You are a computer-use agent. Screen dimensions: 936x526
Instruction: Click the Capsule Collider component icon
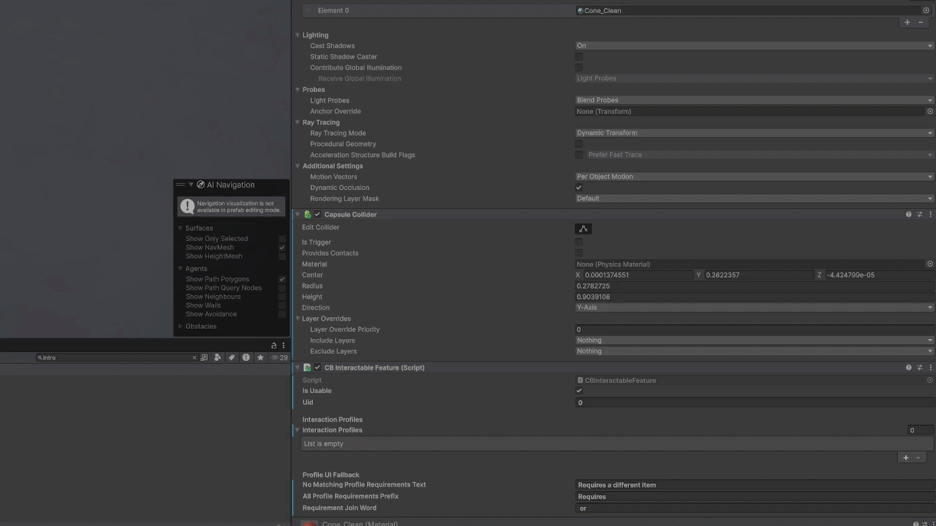307,215
